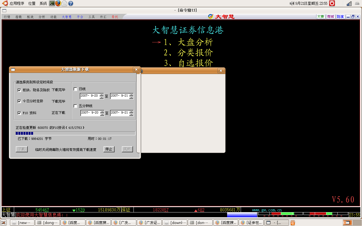Open the 指数 menu
Viewport: 362px width, 226px height.
point(19,17)
